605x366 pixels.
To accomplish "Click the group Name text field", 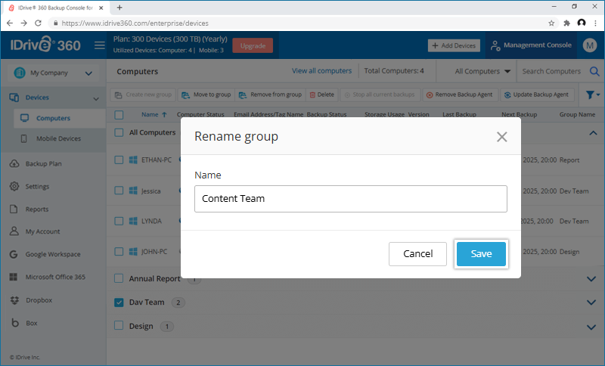I will pos(350,199).
